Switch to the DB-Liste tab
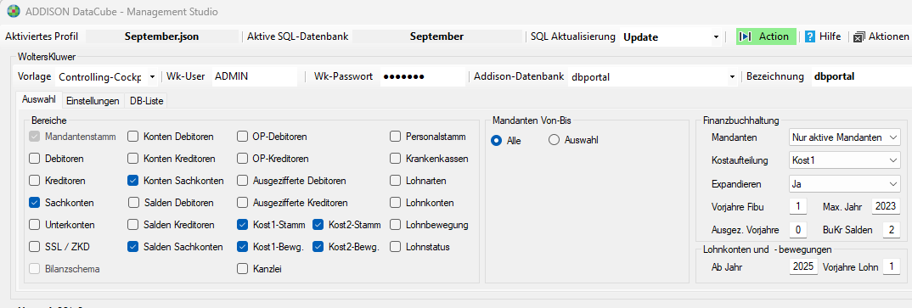 click(147, 100)
